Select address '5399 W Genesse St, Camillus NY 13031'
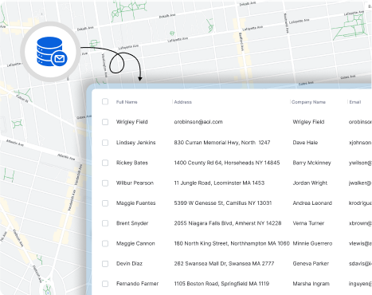Screen dimensions: 372x295 click(223, 203)
